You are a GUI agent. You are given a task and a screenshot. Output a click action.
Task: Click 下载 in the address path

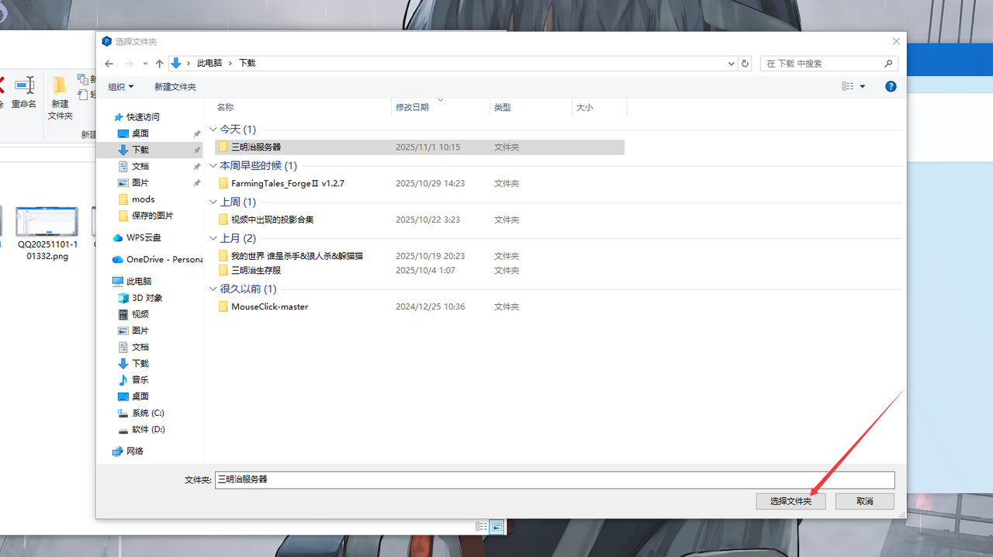[x=247, y=63]
